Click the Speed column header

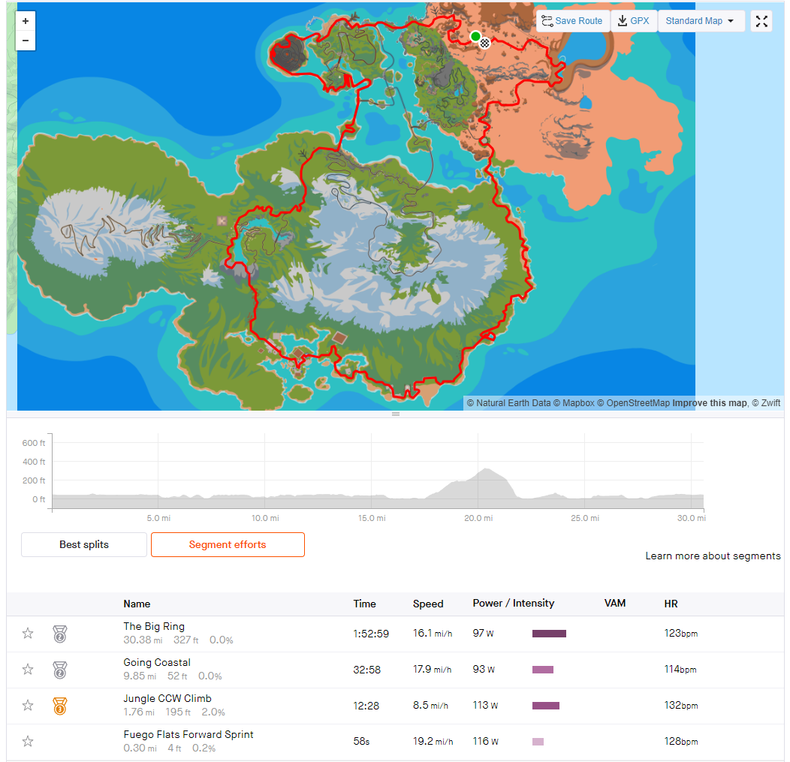tap(428, 604)
